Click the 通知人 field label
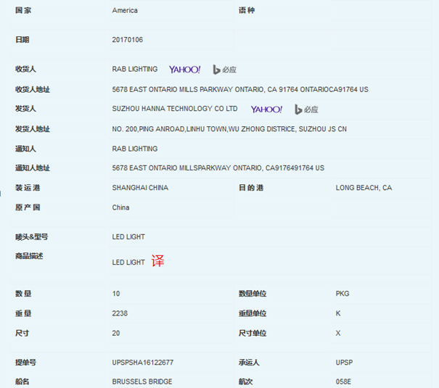The height and width of the screenshot is (388, 439). (x=25, y=149)
